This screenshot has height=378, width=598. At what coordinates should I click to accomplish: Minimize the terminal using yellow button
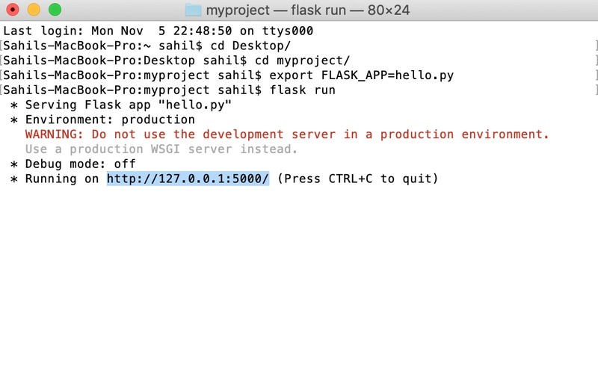click(34, 10)
